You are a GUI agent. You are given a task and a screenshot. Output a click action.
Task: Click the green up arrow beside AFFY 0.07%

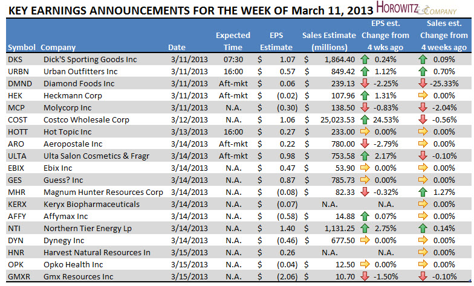click(365, 216)
